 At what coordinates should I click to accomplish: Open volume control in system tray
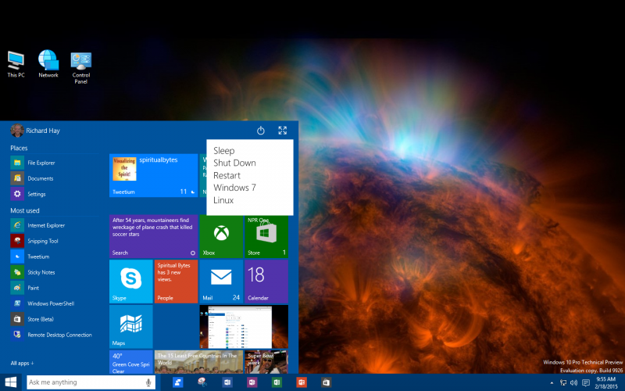coord(574,382)
